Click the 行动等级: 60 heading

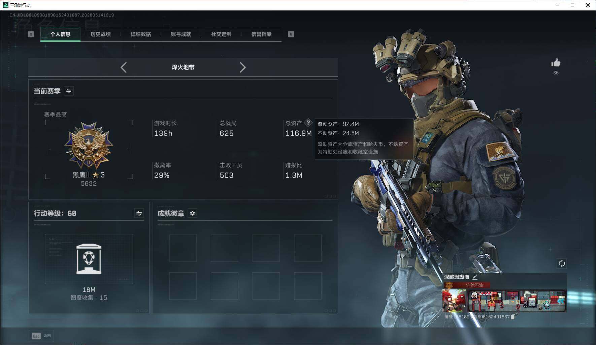[55, 213]
